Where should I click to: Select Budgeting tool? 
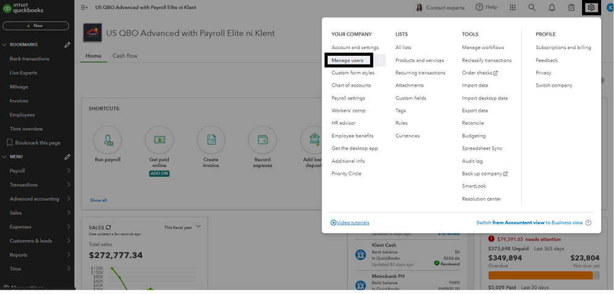pyautogui.click(x=474, y=136)
